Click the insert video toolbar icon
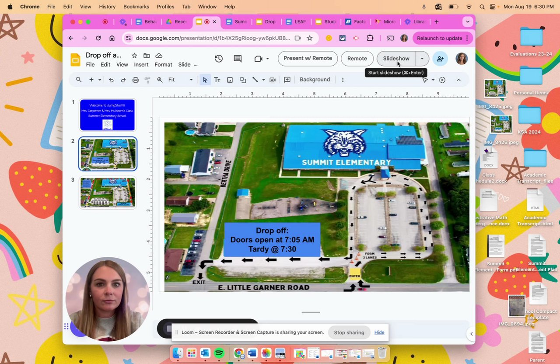The width and height of the screenshot is (560, 364). pyautogui.click(x=273, y=80)
